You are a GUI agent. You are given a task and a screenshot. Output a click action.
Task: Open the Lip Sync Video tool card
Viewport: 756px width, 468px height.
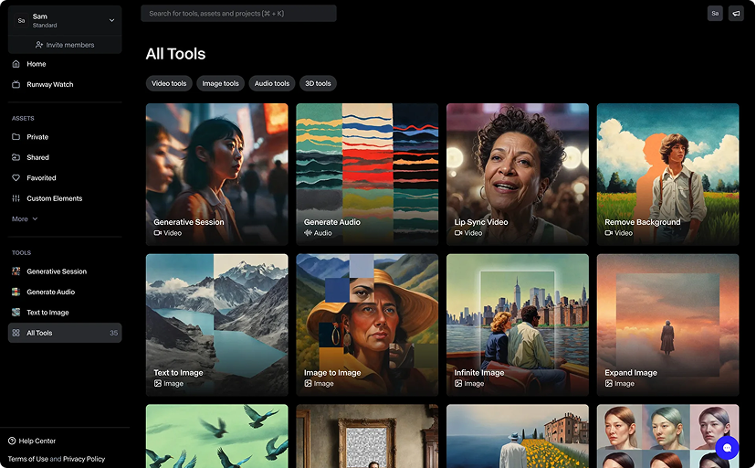point(517,174)
